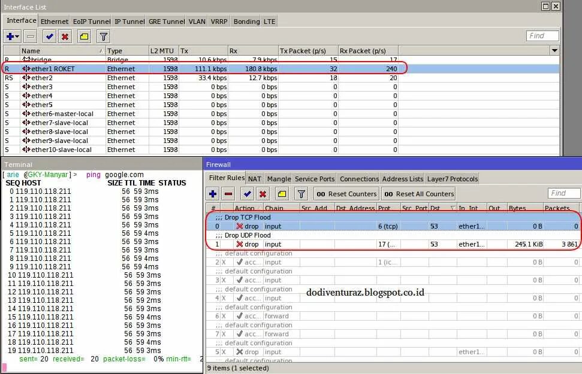Click the Reset Counters button
Image resolution: width=582 pixels, height=374 pixels.
(x=346, y=193)
